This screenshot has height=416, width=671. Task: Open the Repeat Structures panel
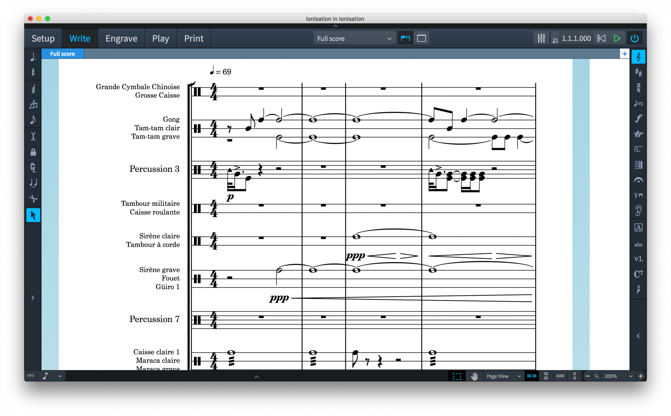point(638,150)
